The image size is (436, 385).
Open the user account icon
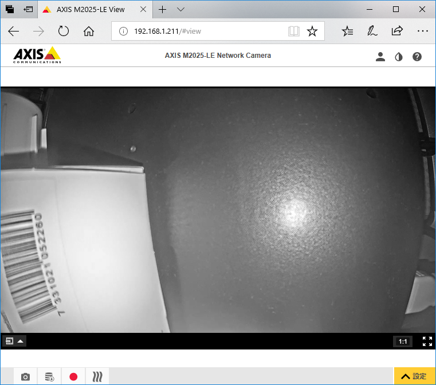click(x=380, y=57)
